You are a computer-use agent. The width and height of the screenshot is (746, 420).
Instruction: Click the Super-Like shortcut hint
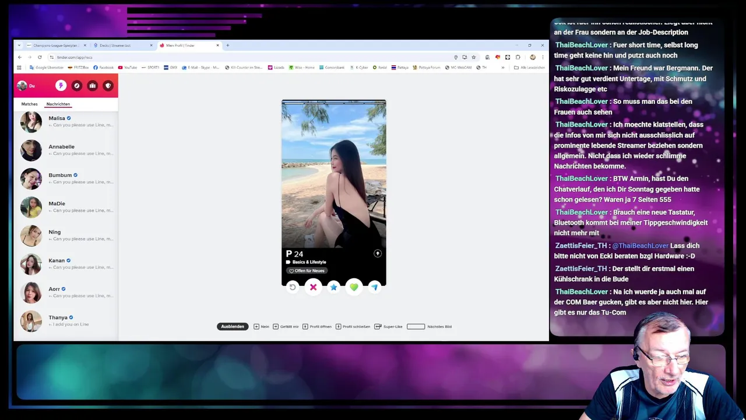point(388,327)
